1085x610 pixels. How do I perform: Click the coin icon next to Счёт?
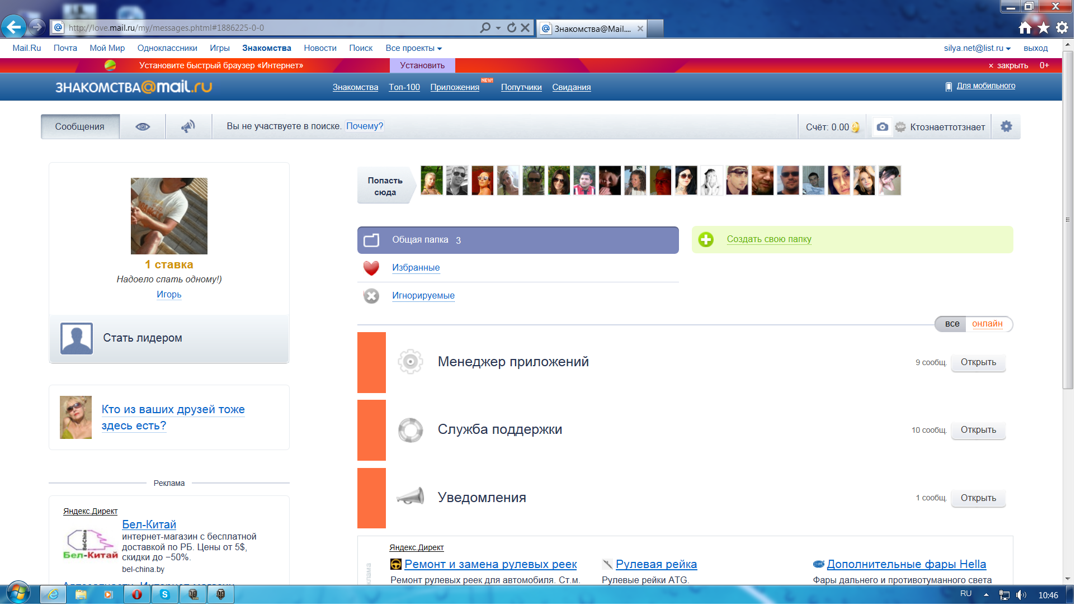[x=855, y=127]
